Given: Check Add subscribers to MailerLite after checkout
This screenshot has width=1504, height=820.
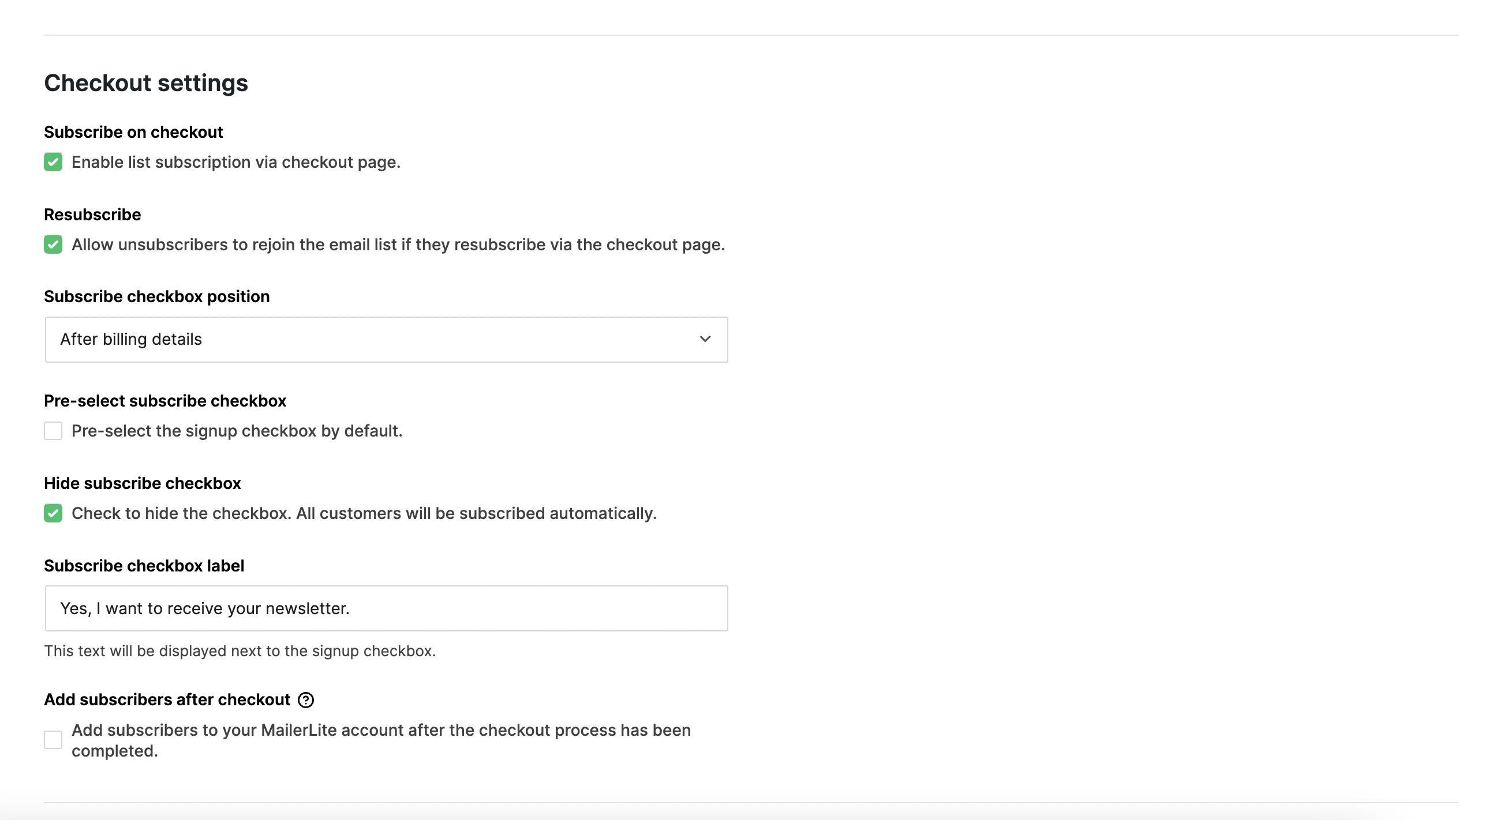Looking at the screenshot, I should [53, 740].
